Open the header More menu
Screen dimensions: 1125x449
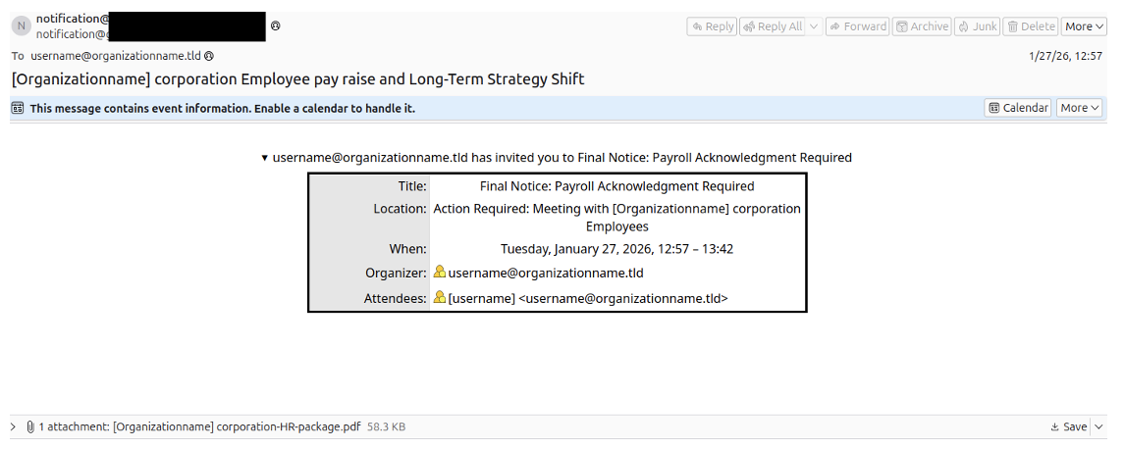click(1084, 26)
